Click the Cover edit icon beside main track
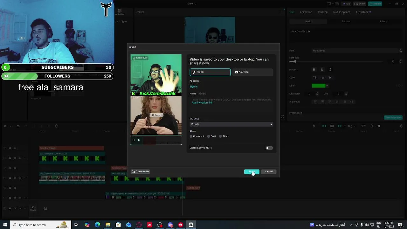The image size is (407, 229). 33,208
